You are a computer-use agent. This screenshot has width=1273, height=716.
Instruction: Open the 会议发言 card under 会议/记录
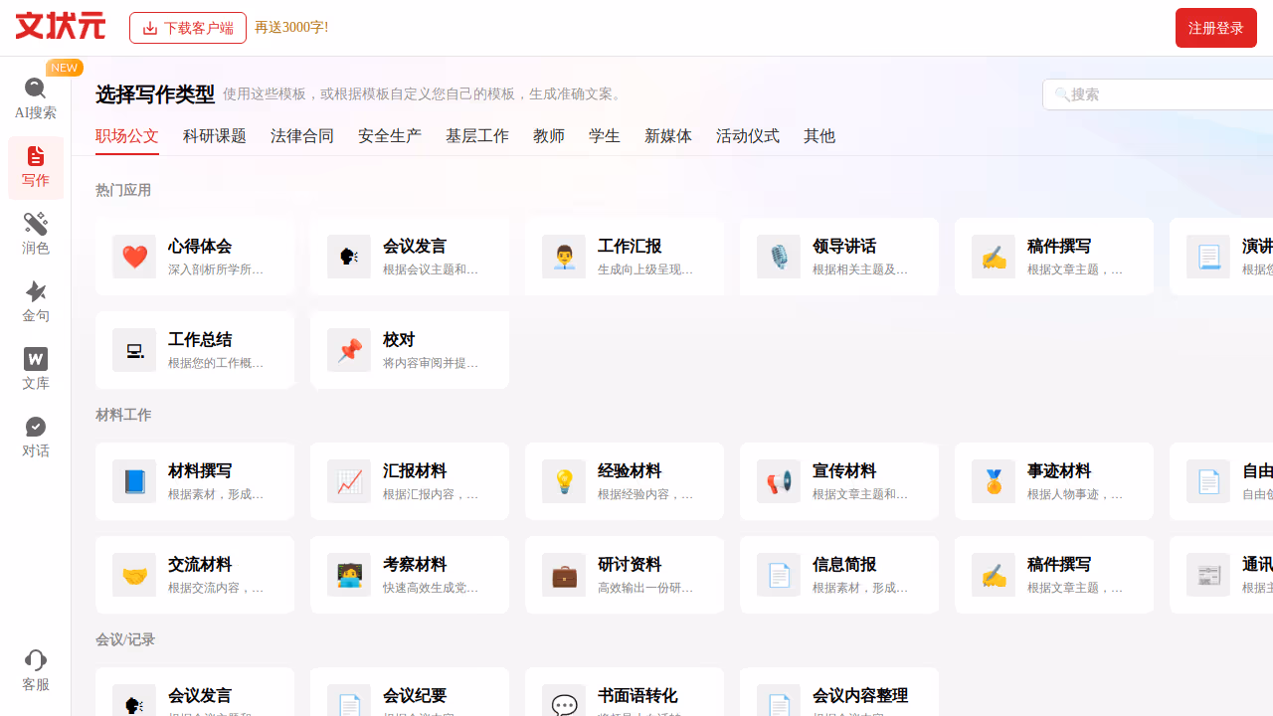(195, 692)
